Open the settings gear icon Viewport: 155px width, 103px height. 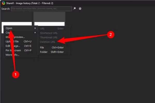pos(80,9)
